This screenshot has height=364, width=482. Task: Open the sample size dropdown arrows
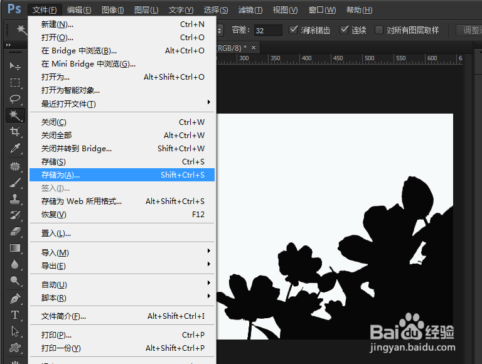220,30
